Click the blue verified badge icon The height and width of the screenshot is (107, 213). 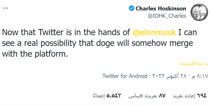click(131, 8)
